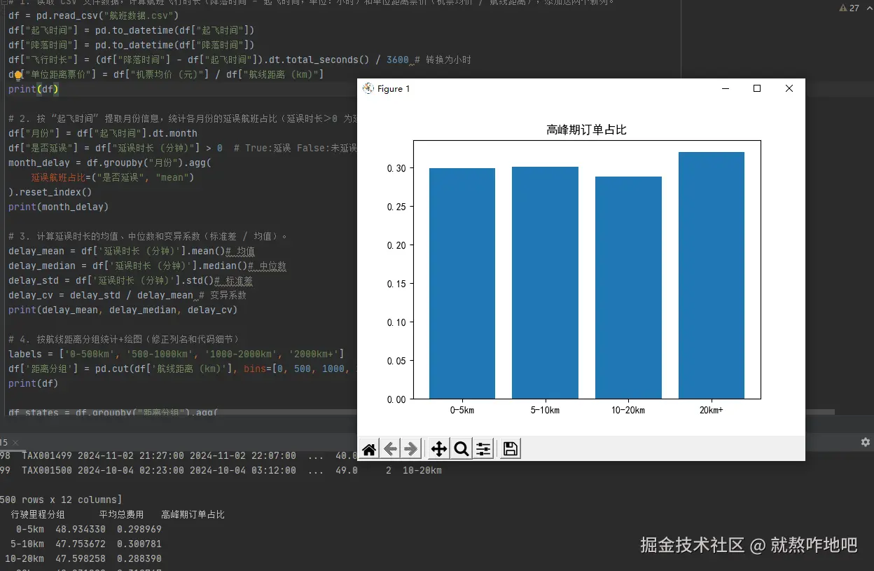Click the print(df) line with highlighted parentheses
Image resolution: width=874 pixels, height=571 pixels.
click(x=34, y=90)
